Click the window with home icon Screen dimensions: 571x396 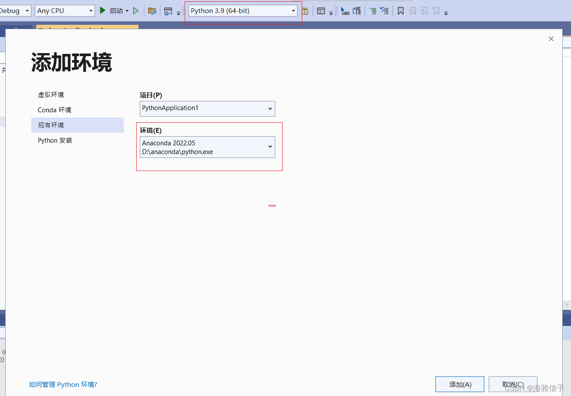168,11
